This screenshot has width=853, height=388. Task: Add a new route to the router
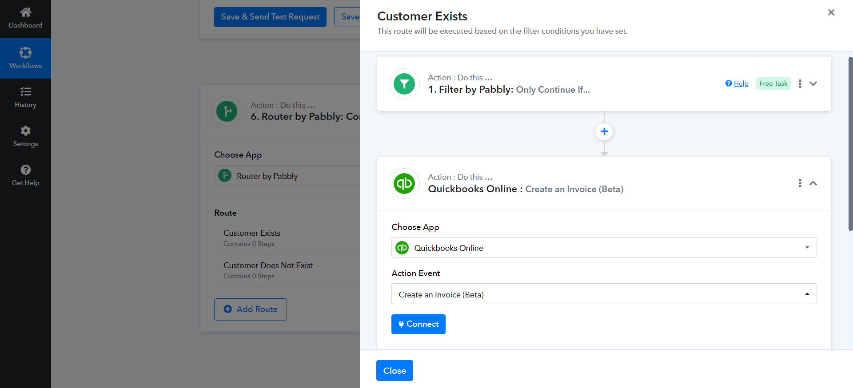(251, 309)
